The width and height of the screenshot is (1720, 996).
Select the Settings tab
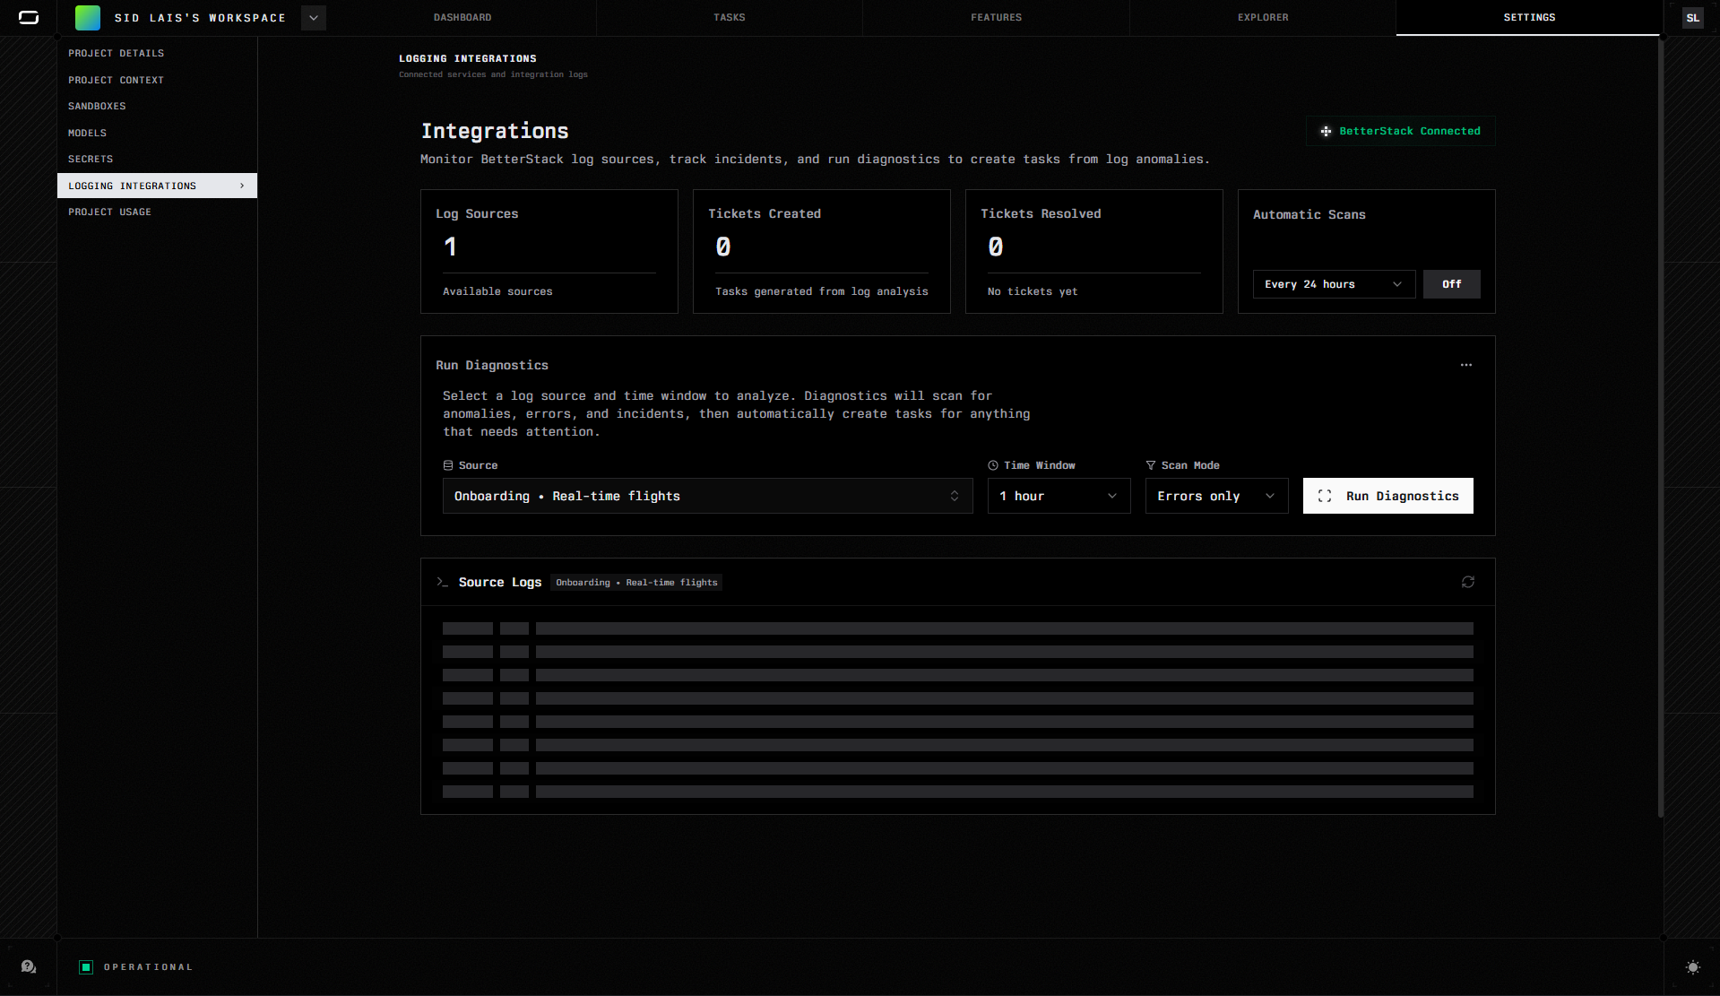(1529, 18)
